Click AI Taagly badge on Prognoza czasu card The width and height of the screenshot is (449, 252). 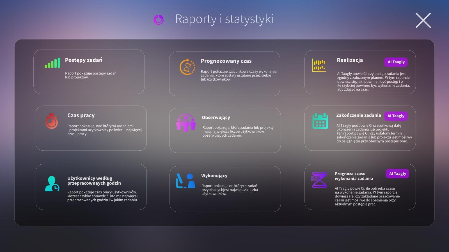(x=397, y=174)
